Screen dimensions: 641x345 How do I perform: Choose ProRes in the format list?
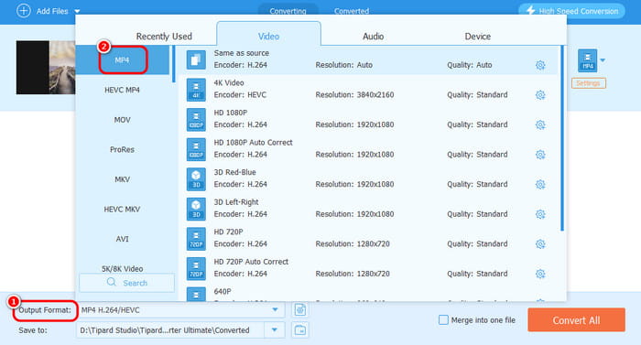122,149
